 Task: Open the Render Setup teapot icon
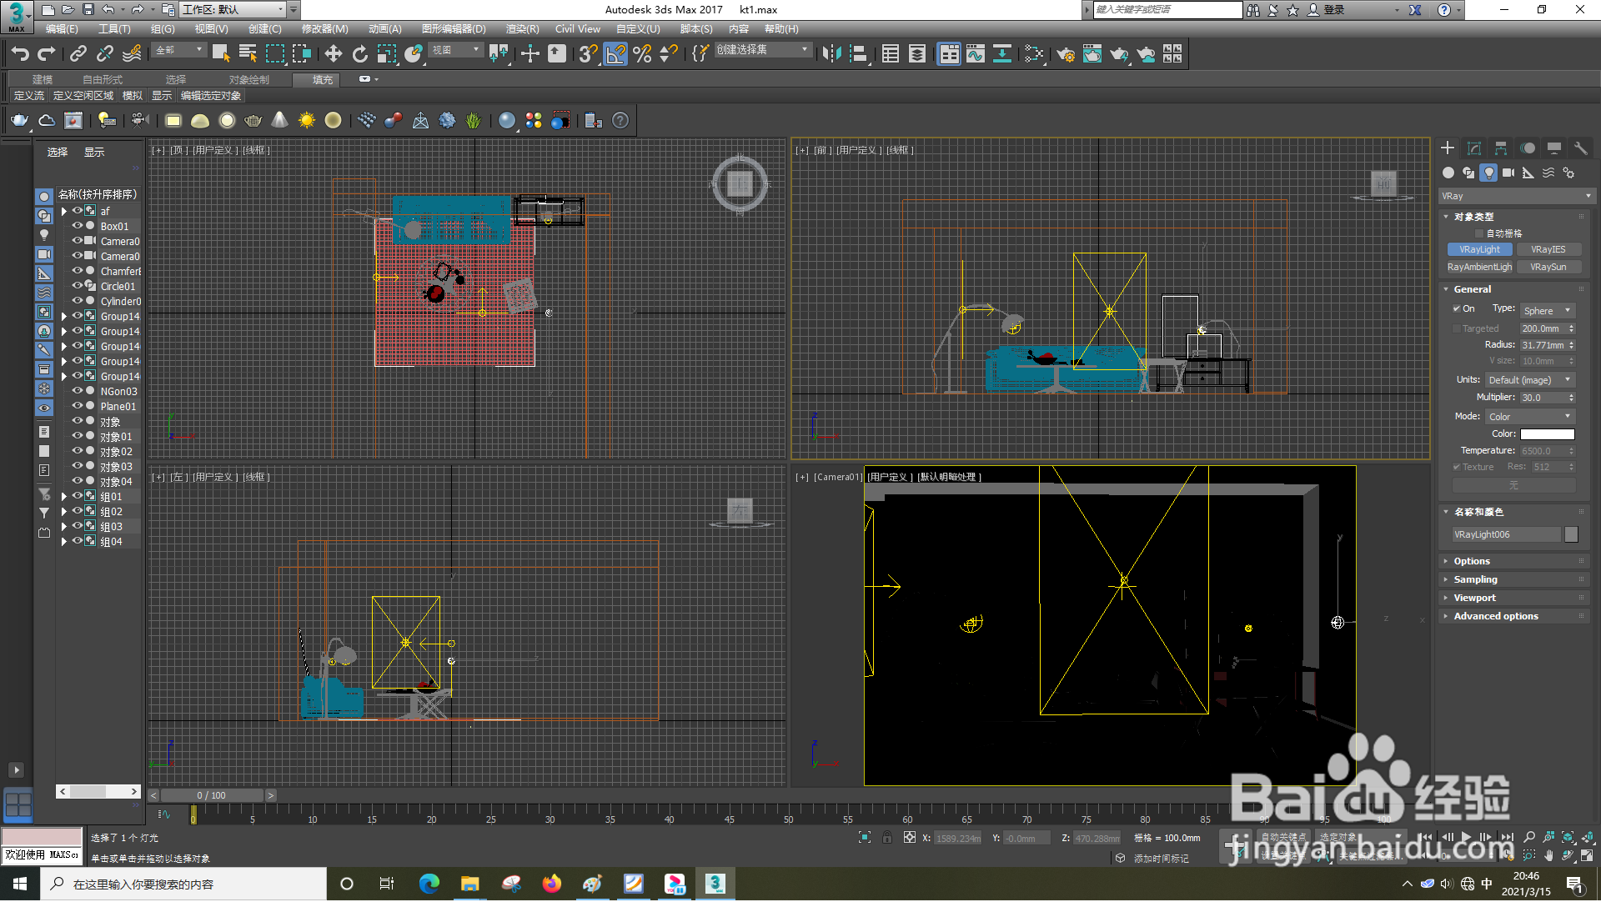1066,54
